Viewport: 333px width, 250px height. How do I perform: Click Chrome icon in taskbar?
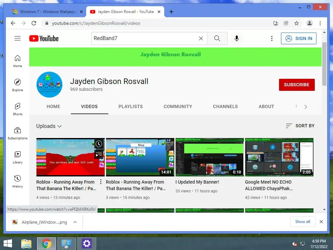tap(46, 243)
